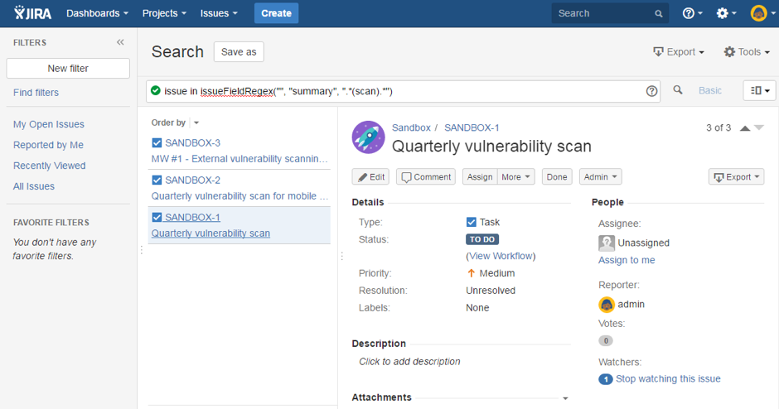The width and height of the screenshot is (779, 409).
Task: Click Order by label
Action: pyautogui.click(x=168, y=123)
